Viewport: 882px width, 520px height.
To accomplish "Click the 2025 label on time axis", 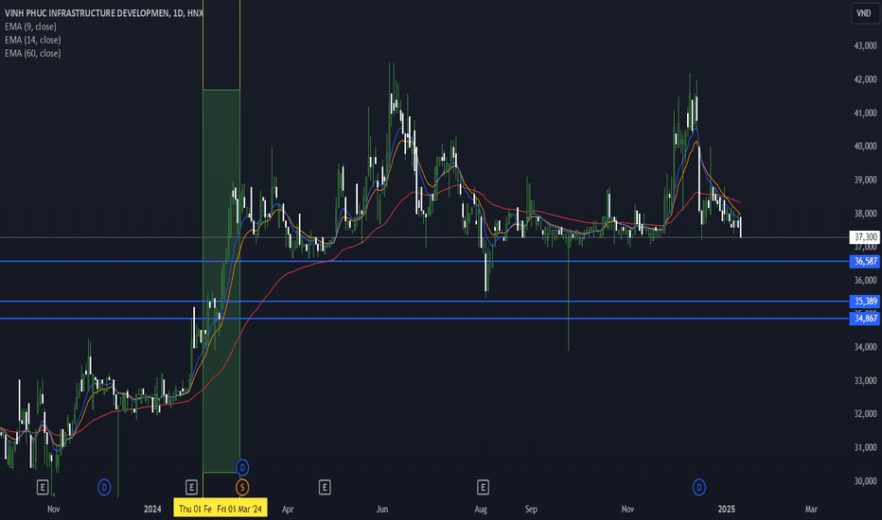I will point(727,510).
